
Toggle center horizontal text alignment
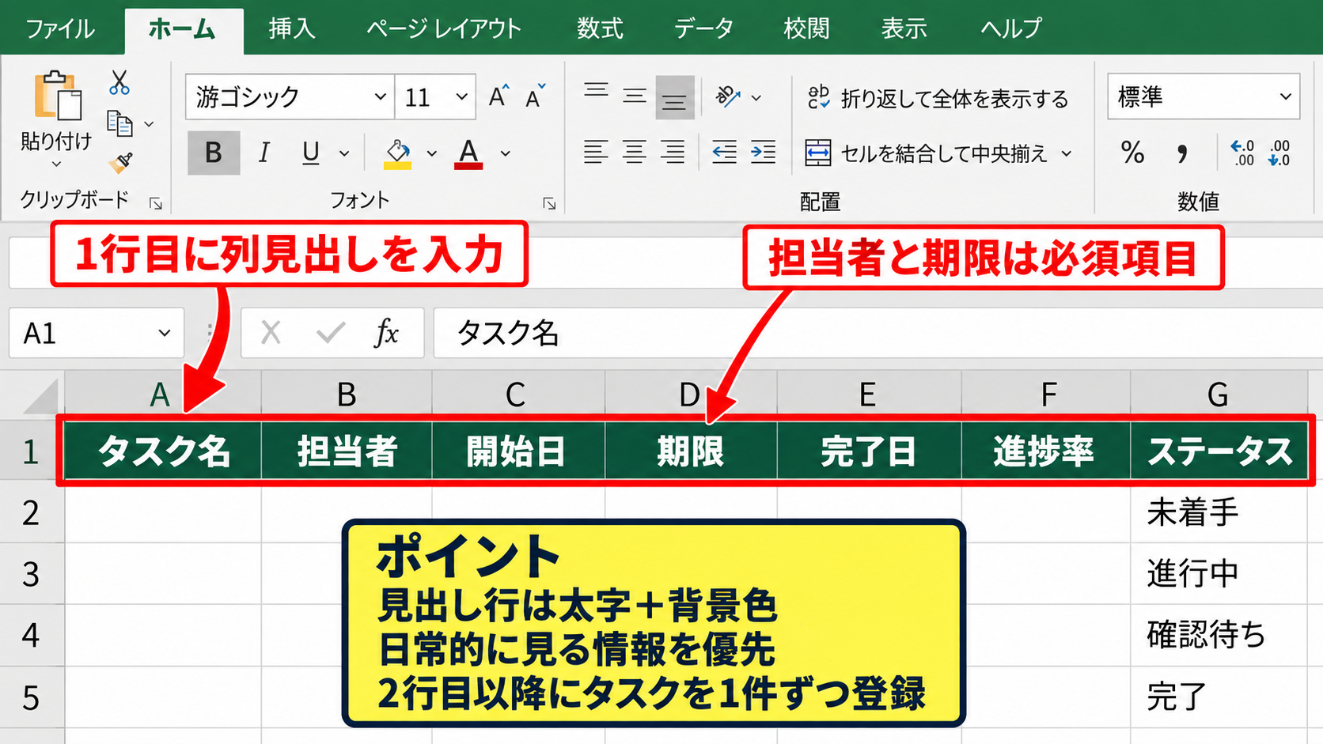(634, 152)
